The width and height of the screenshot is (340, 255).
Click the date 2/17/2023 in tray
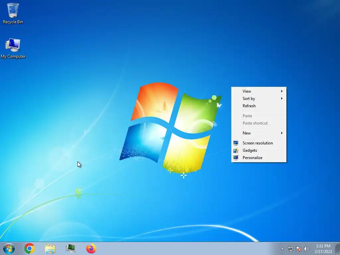pos(323,252)
